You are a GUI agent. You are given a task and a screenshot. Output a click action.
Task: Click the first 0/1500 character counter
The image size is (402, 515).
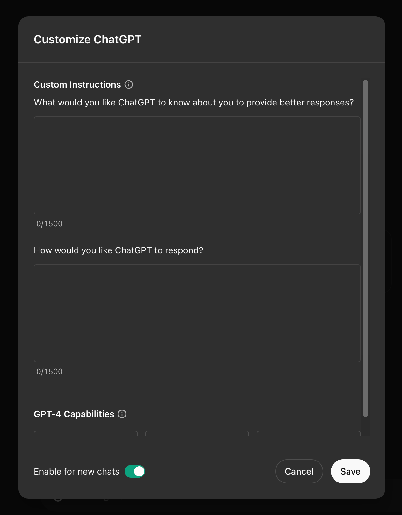click(x=49, y=224)
